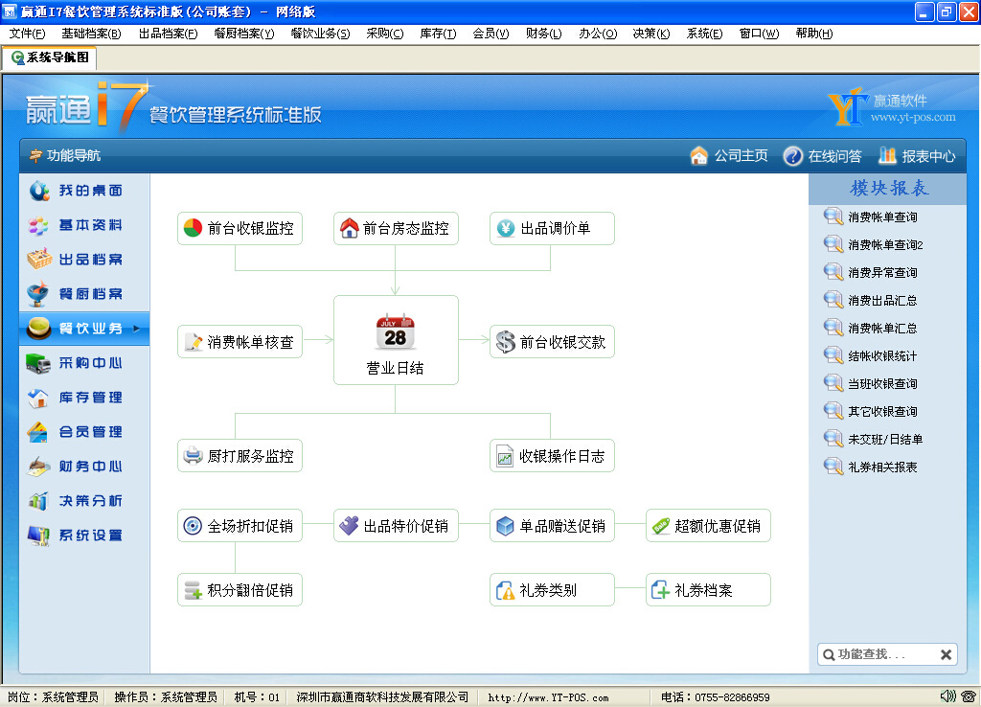The width and height of the screenshot is (981, 707).
Task: Open 决策(K) menu
Action: [x=651, y=34]
